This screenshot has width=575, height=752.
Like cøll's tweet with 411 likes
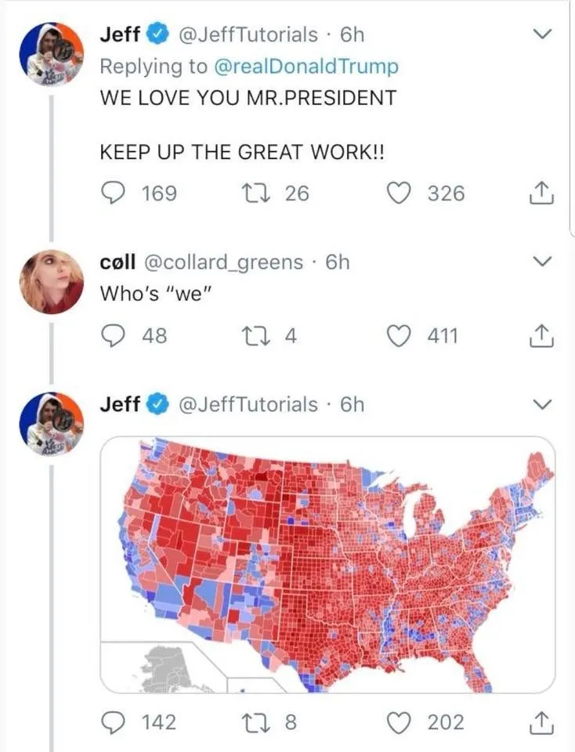point(401,336)
